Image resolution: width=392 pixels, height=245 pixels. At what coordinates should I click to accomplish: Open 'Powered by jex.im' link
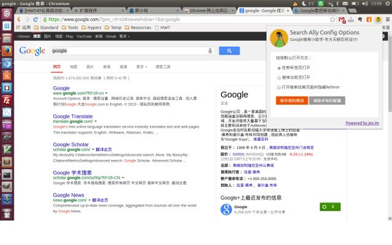(362, 123)
